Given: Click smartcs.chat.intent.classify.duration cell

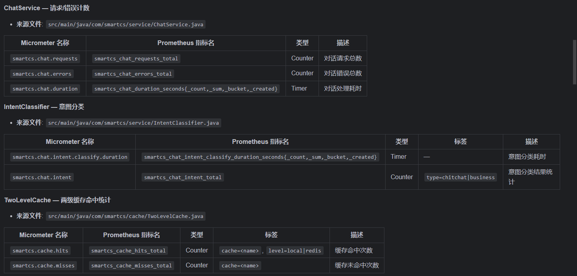Looking at the screenshot, I should (70, 157).
